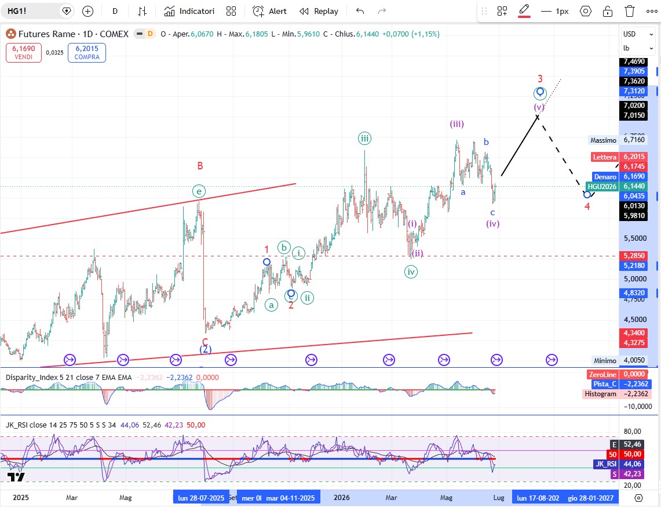Select the green circled e label
Screen dimensions: 661x507
(x=199, y=191)
